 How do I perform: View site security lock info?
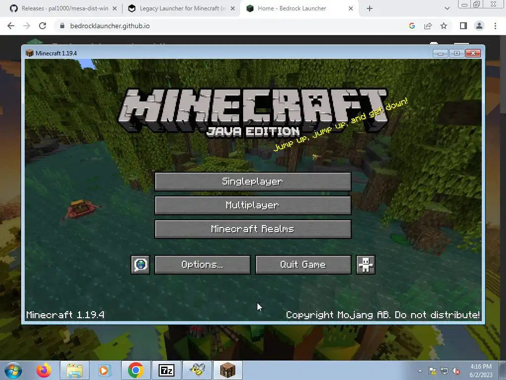pyautogui.click(x=62, y=26)
